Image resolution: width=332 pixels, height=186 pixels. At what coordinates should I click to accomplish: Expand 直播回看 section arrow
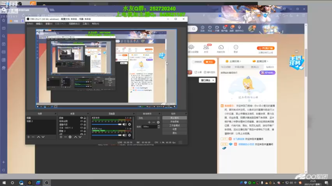tap(268, 61)
